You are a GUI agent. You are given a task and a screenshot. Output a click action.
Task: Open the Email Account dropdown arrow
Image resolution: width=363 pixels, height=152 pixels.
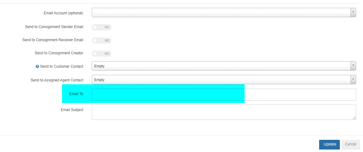click(353, 12)
